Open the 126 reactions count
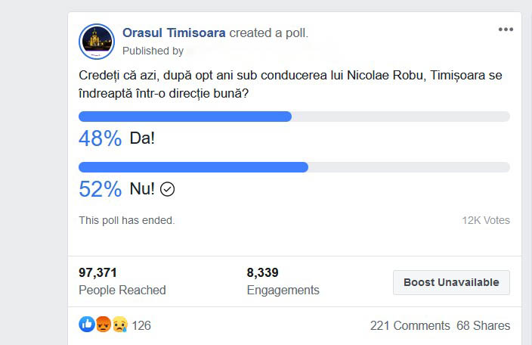The width and height of the screenshot is (532, 345). (141, 325)
